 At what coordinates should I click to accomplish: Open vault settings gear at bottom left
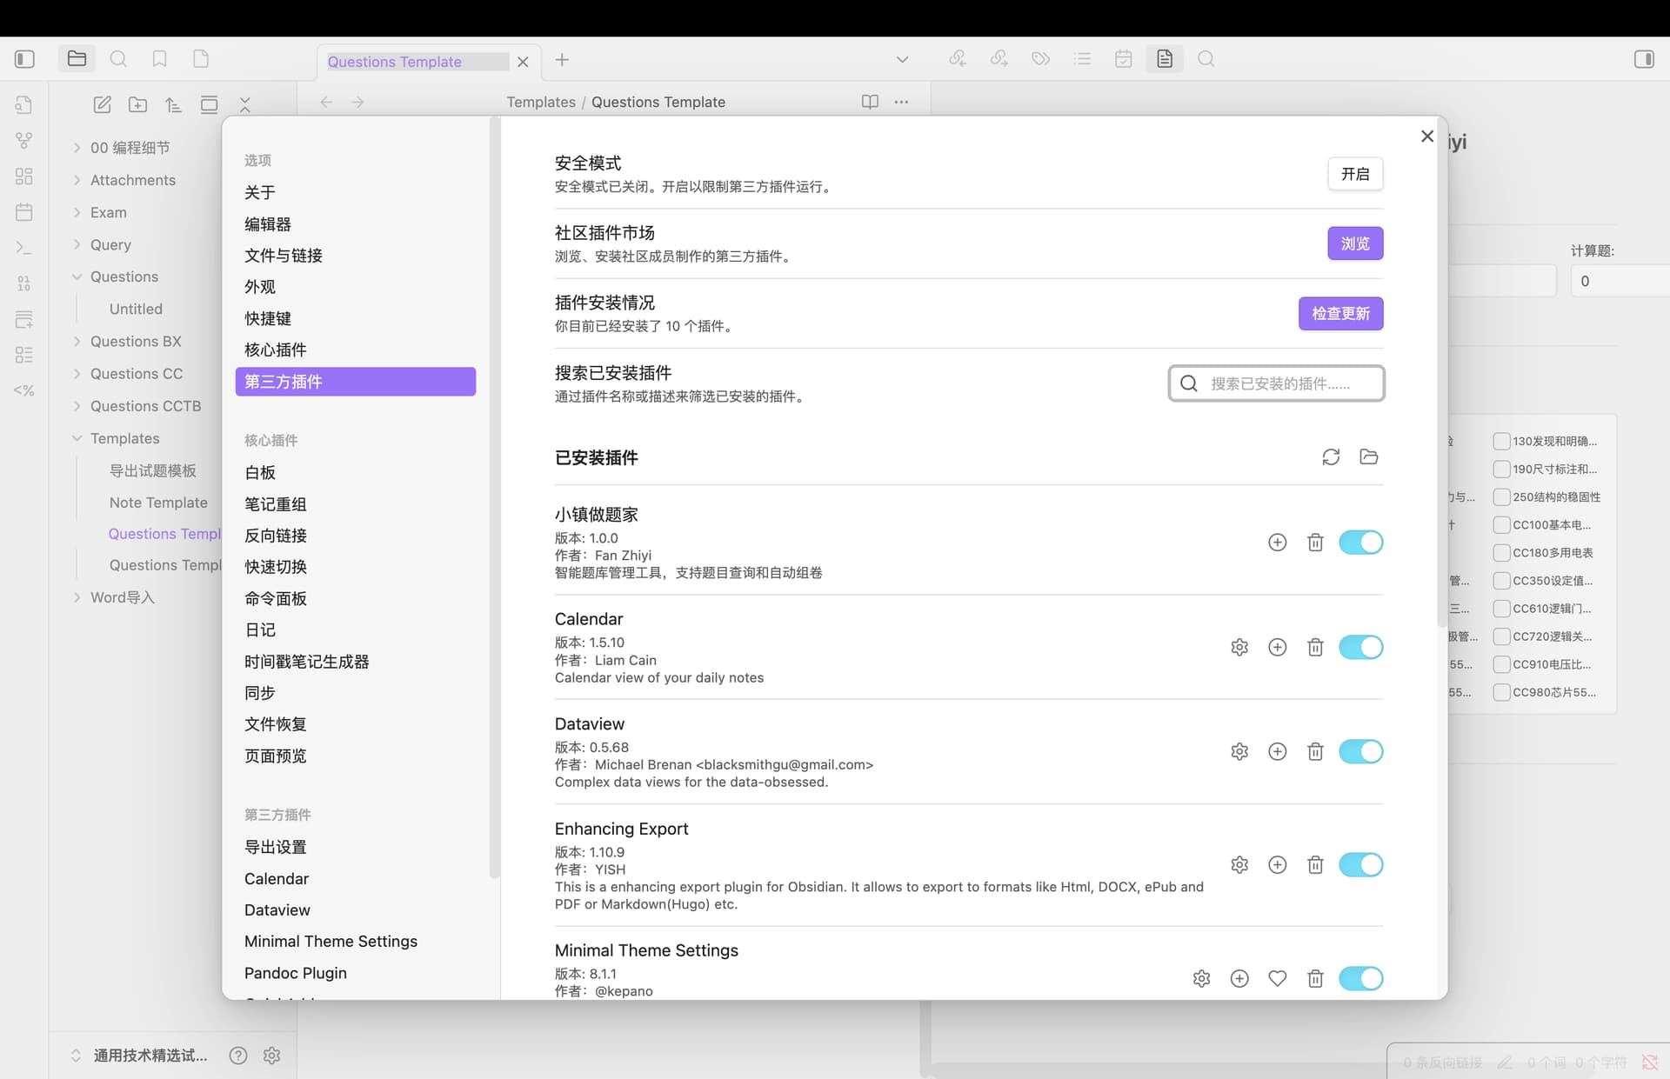(x=271, y=1055)
